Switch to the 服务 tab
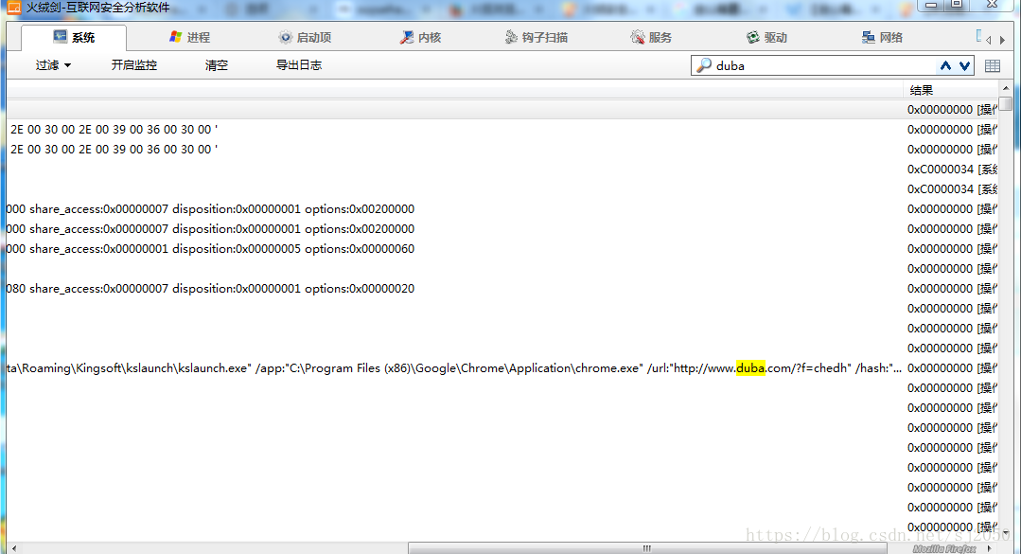Image resolution: width=1021 pixels, height=554 pixels. pos(651,37)
